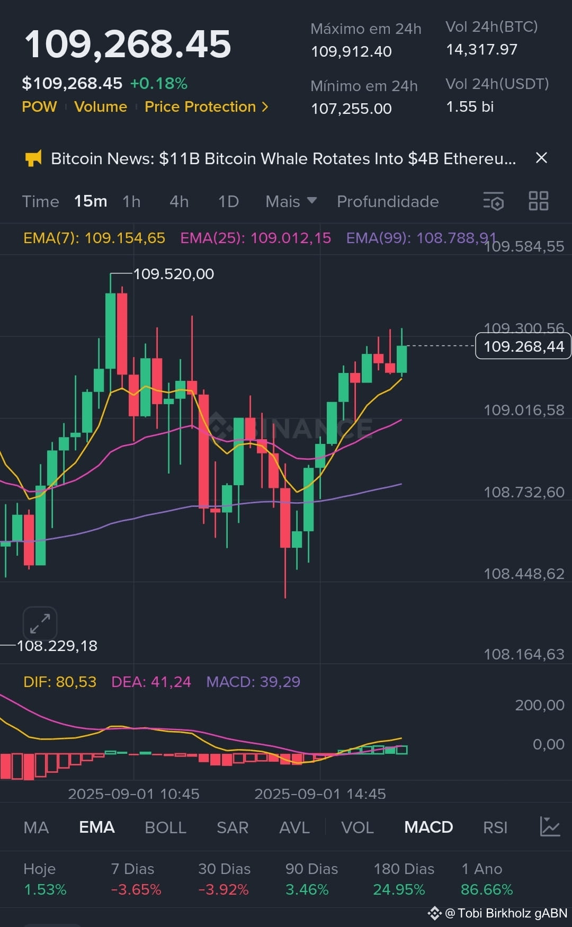Screen dimensions: 572x927
Task: Enable the VOL sub-indicator
Action: [358, 827]
